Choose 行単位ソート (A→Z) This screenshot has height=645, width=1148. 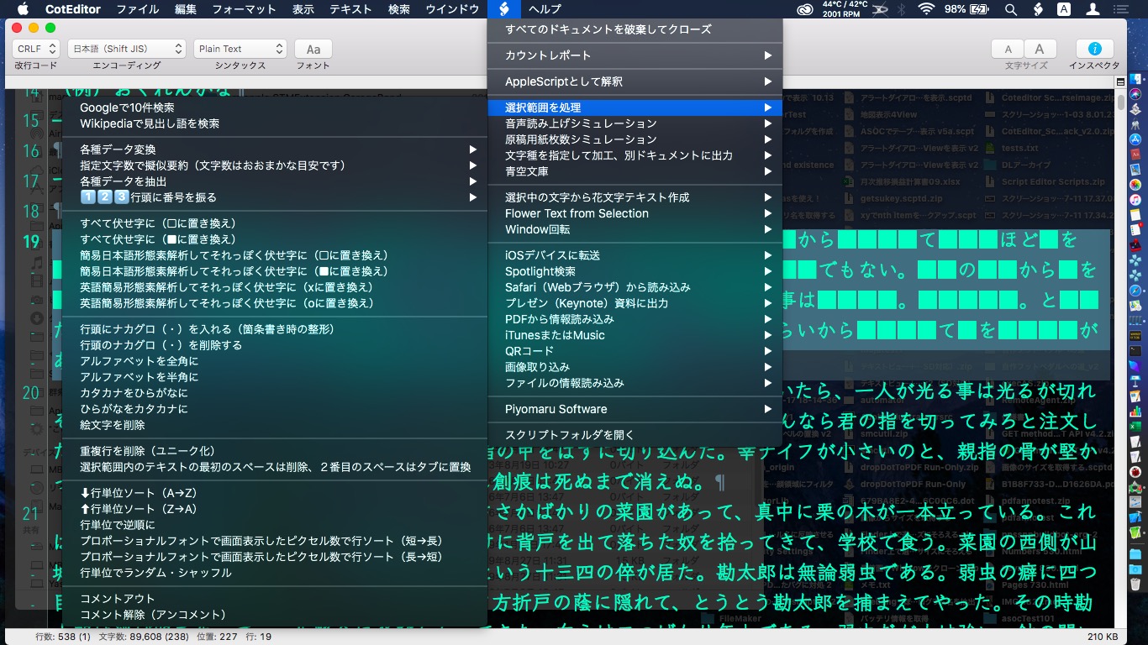[x=275, y=493]
